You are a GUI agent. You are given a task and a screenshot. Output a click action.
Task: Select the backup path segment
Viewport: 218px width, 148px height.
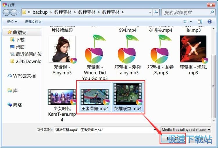pos(40,12)
